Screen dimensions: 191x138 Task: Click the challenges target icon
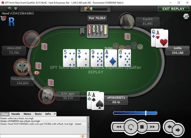point(3,18)
